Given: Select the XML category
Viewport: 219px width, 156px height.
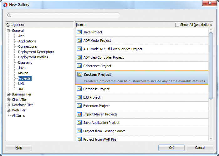Looking at the screenshot, I should (x=21, y=89).
